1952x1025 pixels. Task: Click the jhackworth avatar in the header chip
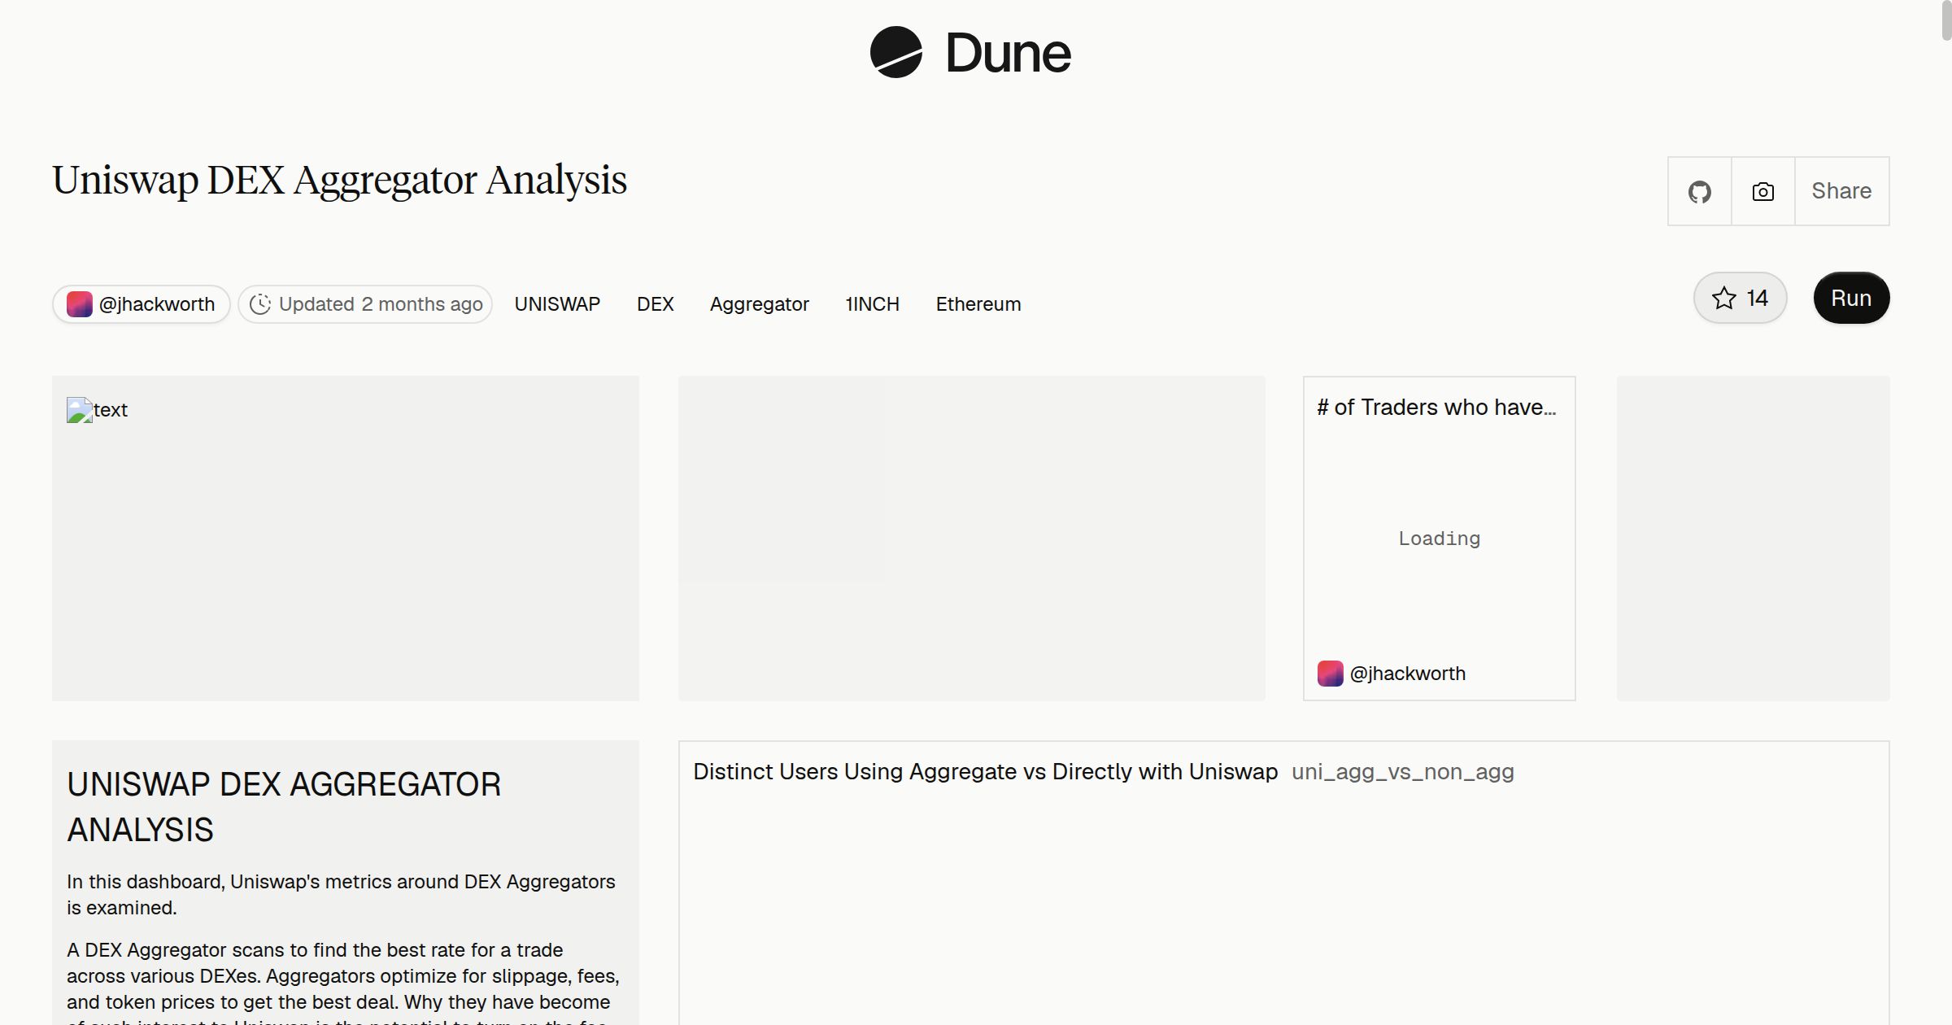pos(79,304)
